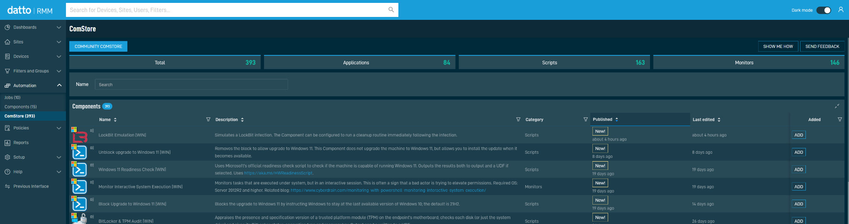Click the Show Me How button
This screenshot has height=224, width=849.
(x=778, y=46)
